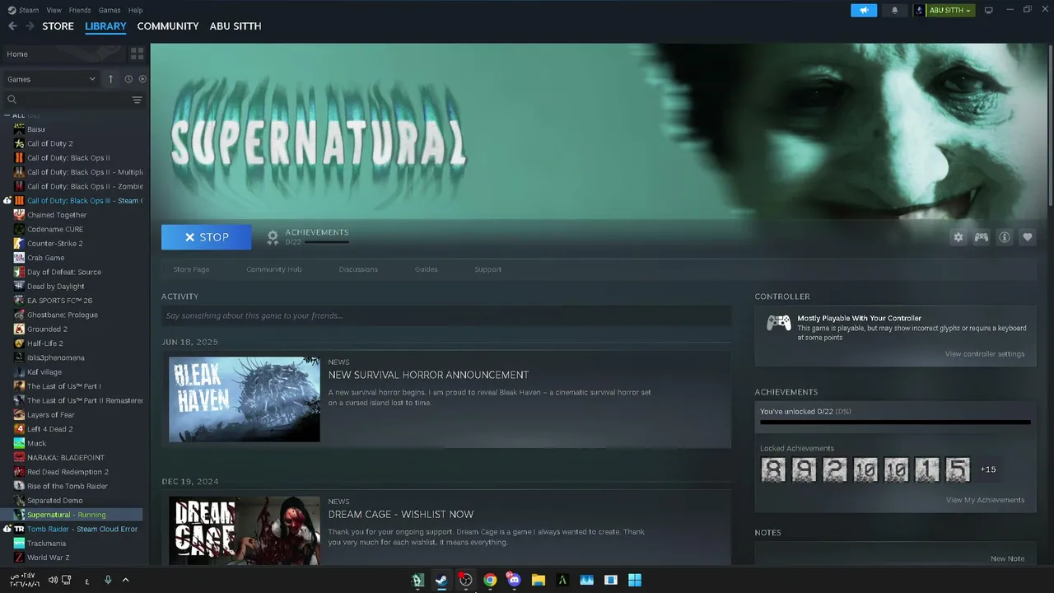Open the notifications bell

pos(895,10)
